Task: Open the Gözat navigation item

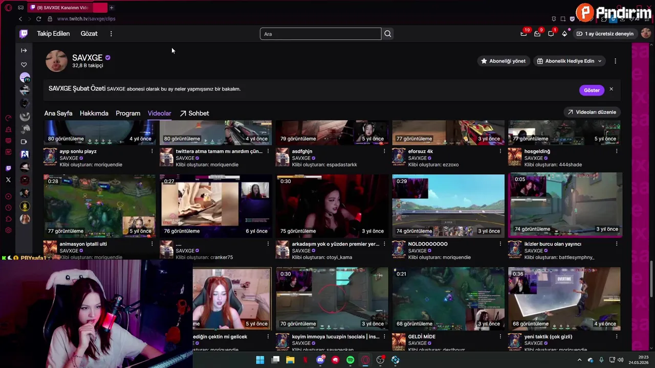Action: point(89,34)
